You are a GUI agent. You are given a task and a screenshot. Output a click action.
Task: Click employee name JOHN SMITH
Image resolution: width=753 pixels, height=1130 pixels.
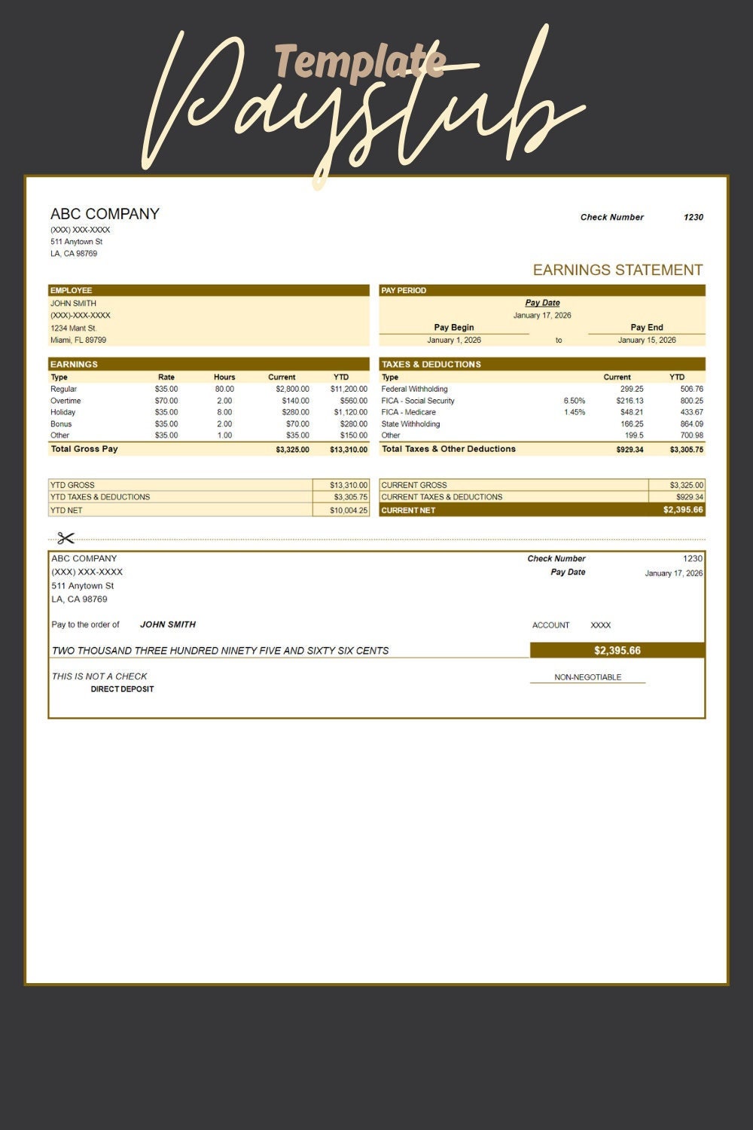71,304
